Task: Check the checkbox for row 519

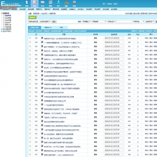Action: point(30,105)
